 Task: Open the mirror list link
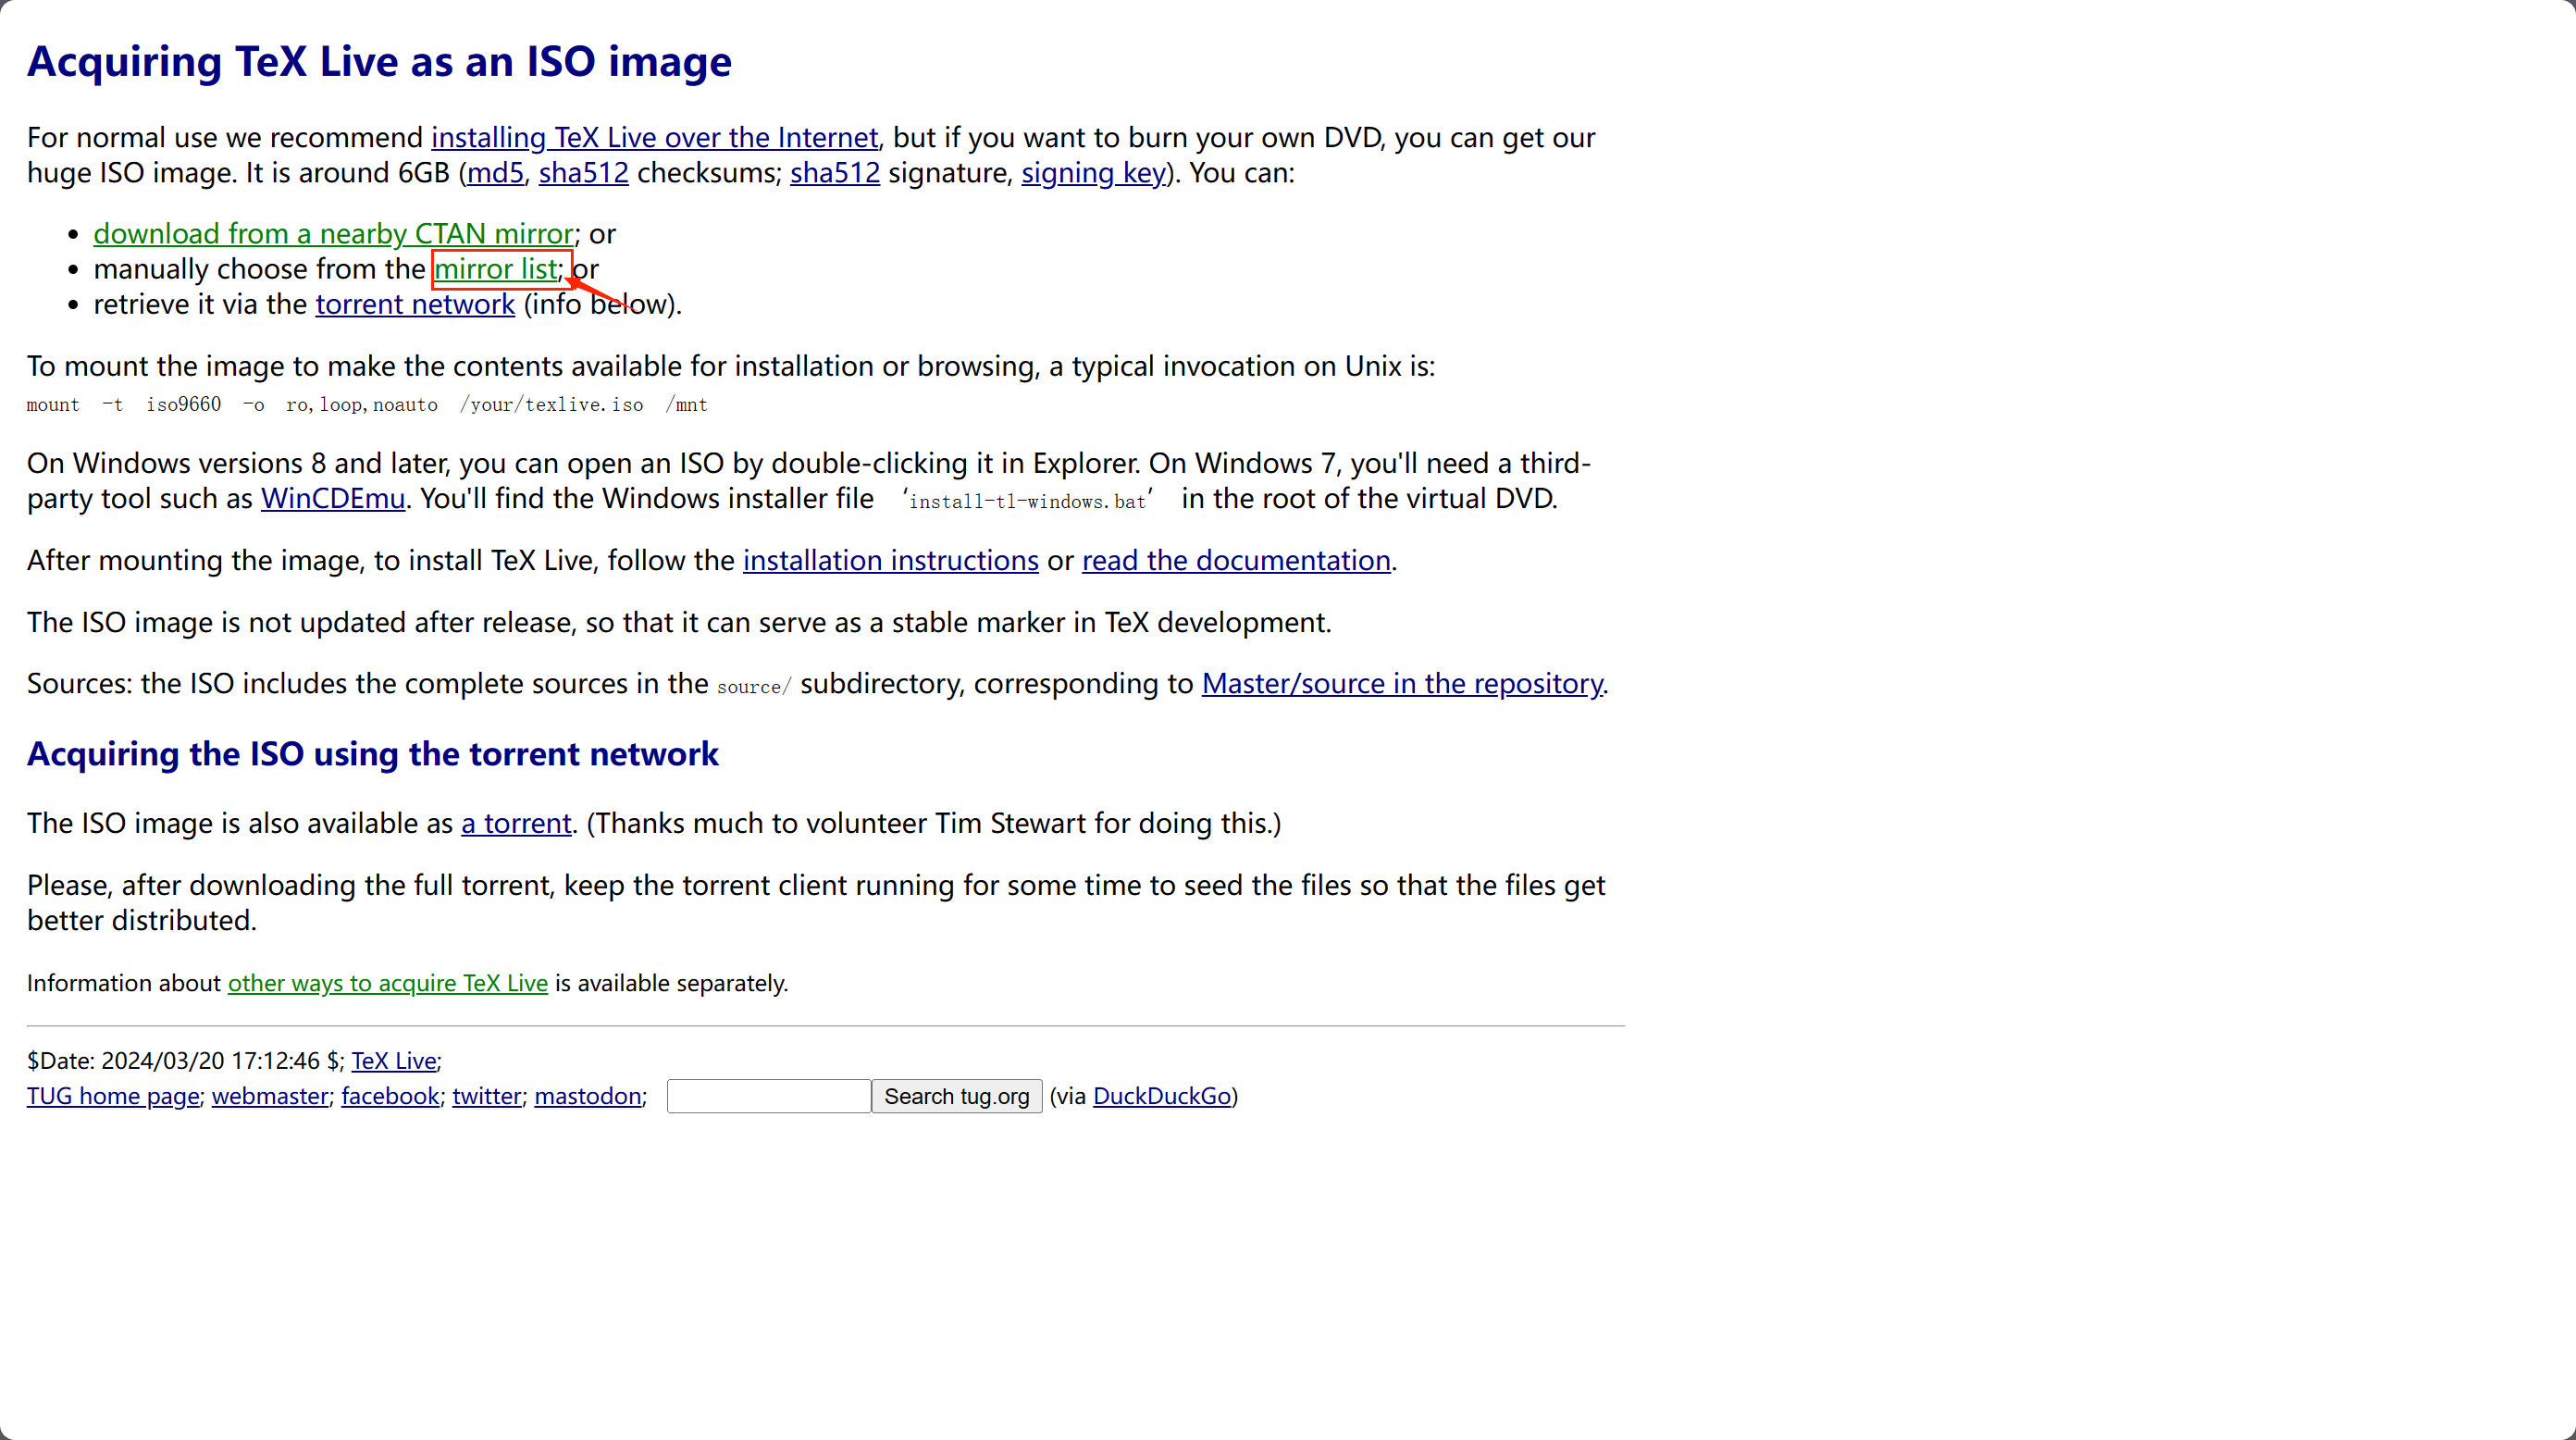[x=495, y=269]
